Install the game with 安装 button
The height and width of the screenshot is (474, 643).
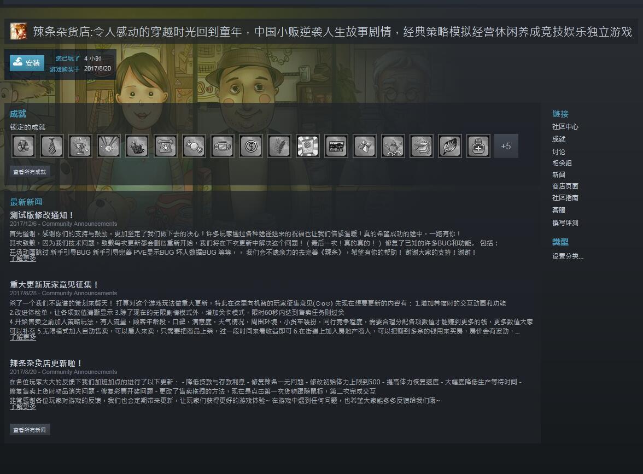(27, 63)
